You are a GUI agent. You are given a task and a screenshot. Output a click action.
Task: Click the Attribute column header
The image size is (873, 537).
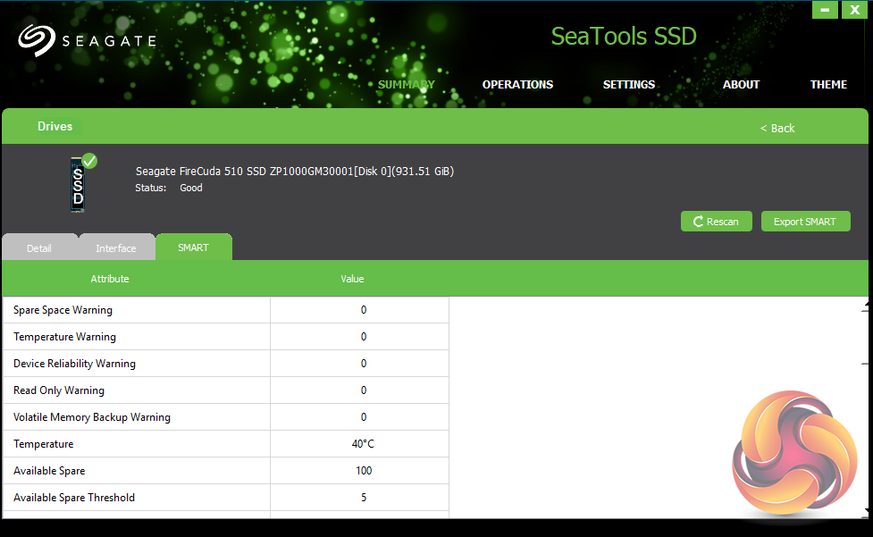(x=110, y=279)
